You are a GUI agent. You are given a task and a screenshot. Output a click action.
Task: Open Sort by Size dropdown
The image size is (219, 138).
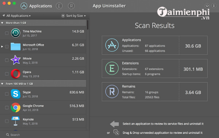coord(76,16)
